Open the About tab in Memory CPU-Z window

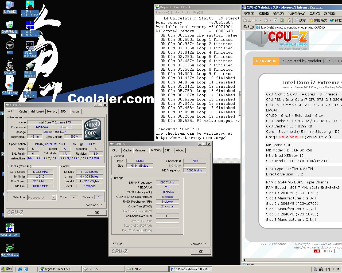[x=180, y=150]
